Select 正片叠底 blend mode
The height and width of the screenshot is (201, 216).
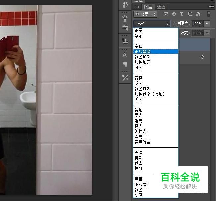(156, 51)
